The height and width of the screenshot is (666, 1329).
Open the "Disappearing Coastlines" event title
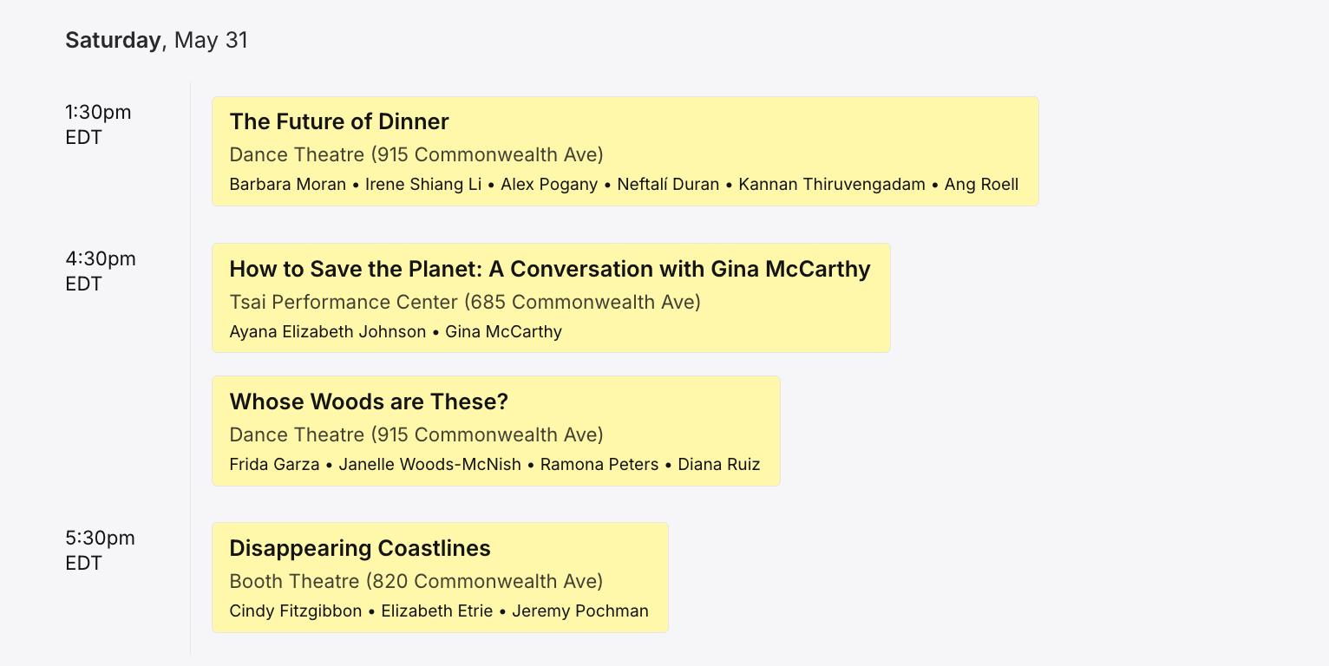pos(360,548)
